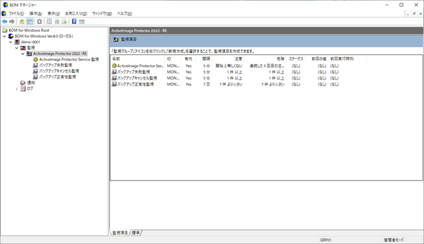This screenshot has height=244, width=424.
Task: Open the ヘルプ(H) menu
Action: (x=125, y=13)
